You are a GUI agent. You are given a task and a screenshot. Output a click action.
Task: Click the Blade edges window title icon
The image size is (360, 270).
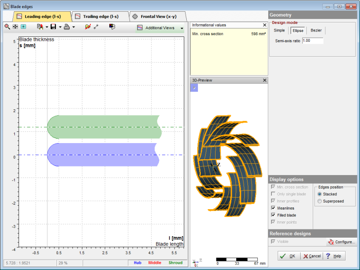(x=6, y=6)
